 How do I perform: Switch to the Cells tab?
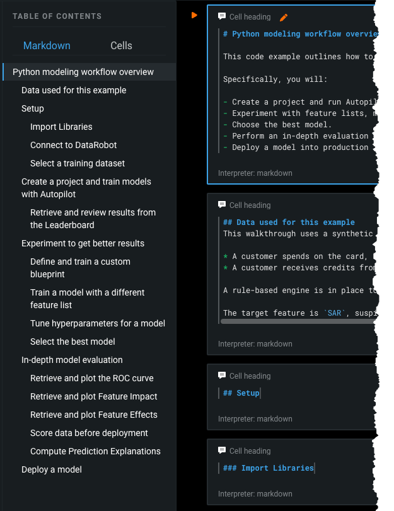tap(121, 45)
